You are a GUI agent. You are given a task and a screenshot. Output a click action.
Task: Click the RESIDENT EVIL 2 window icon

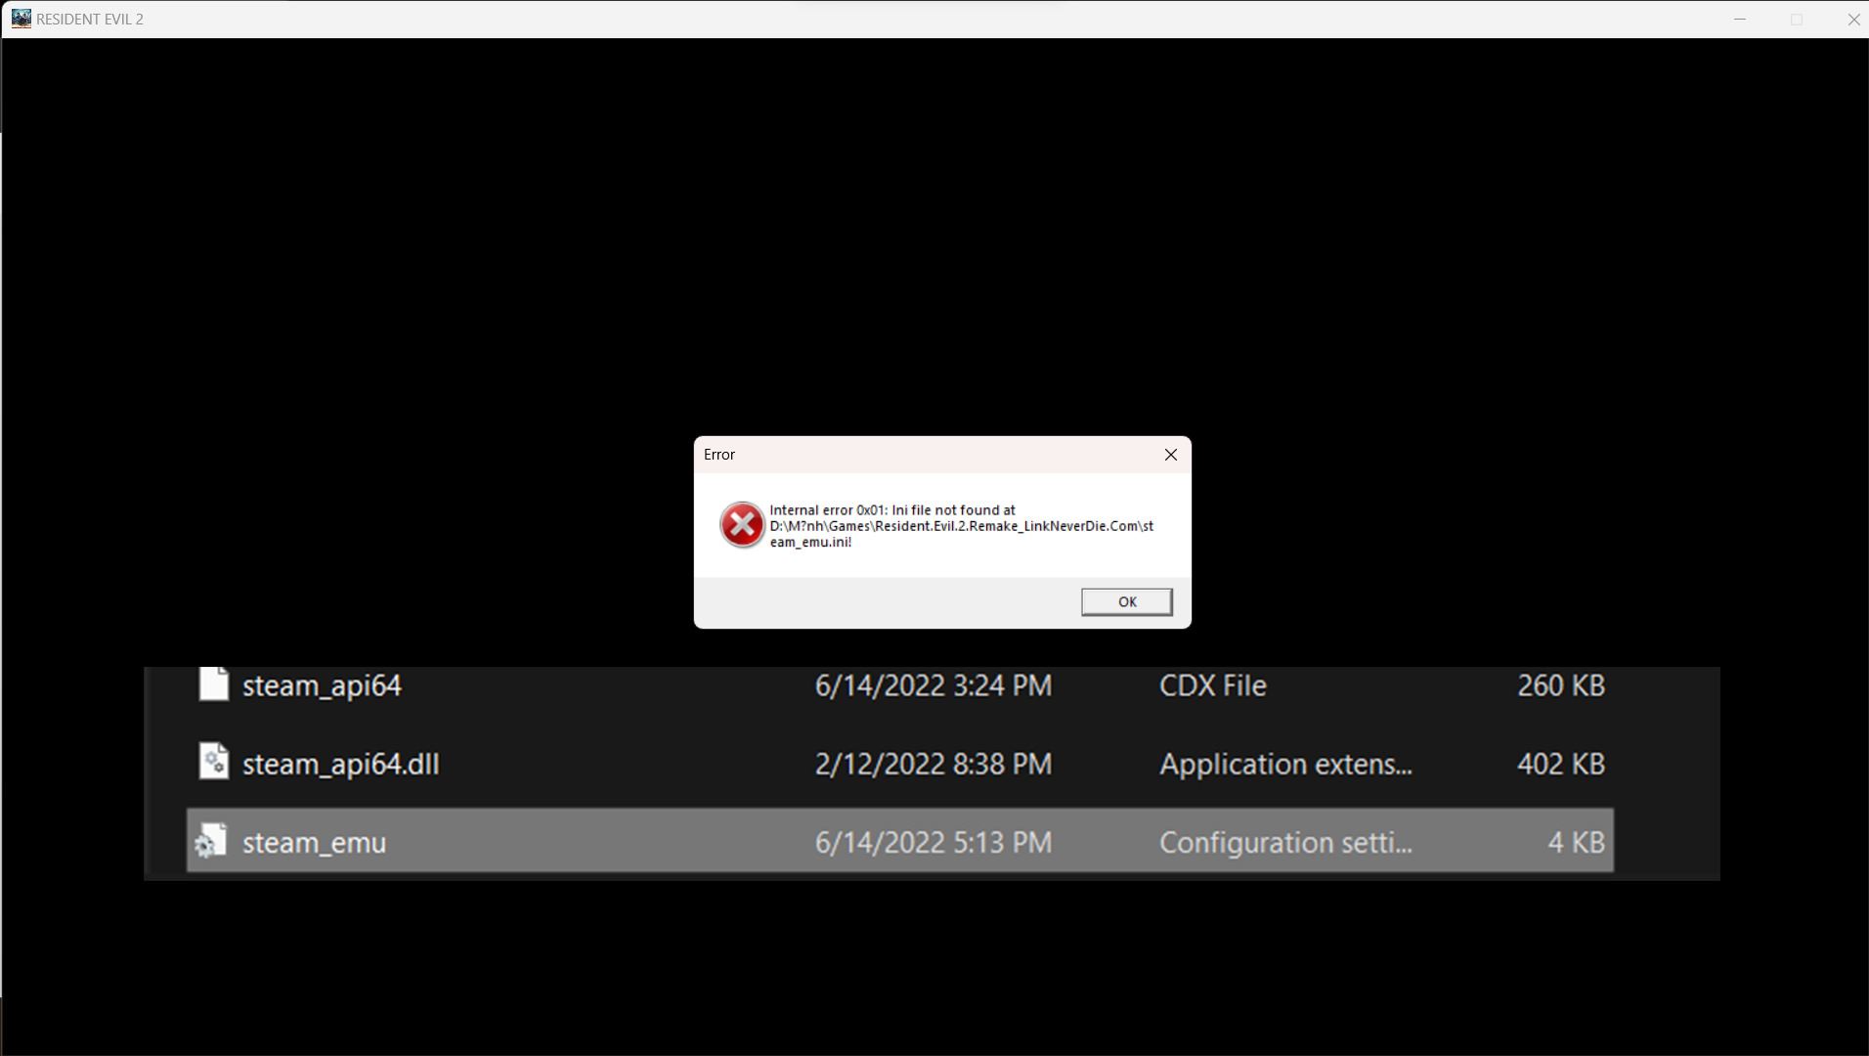tap(21, 19)
